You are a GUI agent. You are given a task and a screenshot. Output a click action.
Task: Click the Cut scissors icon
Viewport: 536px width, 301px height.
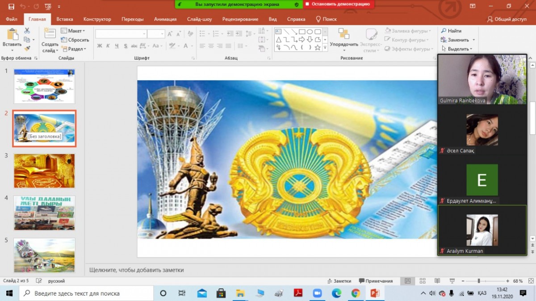[27, 31]
